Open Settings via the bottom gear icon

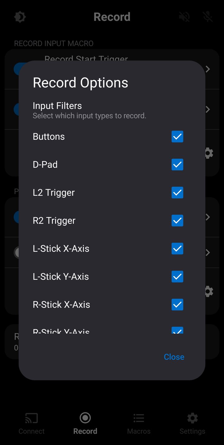pos(192,418)
